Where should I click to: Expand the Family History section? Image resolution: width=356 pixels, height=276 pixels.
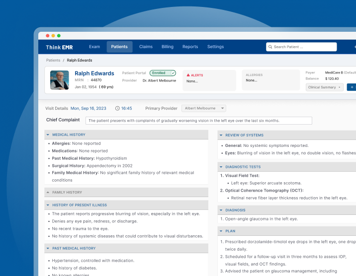pyautogui.click(x=48, y=192)
